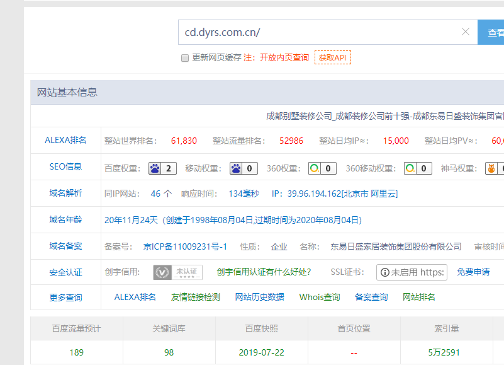The height and width of the screenshot is (365, 504).
Task: Open the Whois查询 link
Action: click(x=319, y=296)
